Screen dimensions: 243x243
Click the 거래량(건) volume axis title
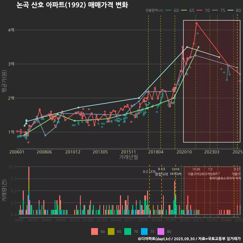4,190
